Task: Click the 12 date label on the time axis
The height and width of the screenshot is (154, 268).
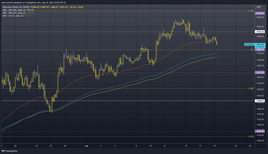Action: click(165, 146)
